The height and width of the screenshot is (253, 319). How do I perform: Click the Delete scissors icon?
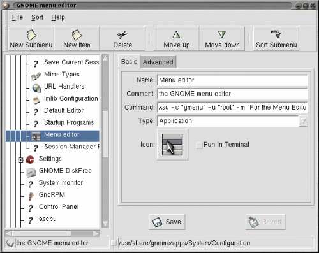click(122, 35)
